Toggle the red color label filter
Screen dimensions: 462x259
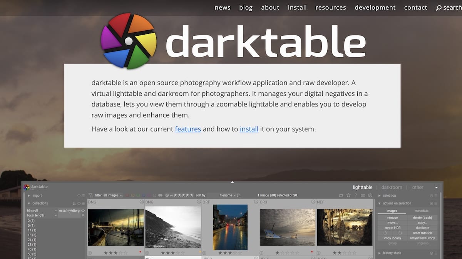[127, 195]
